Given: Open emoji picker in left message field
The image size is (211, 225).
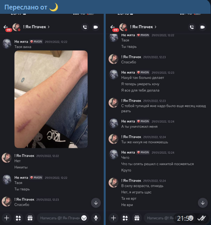Looking at the screenshot, I should (x=84, y=218).
